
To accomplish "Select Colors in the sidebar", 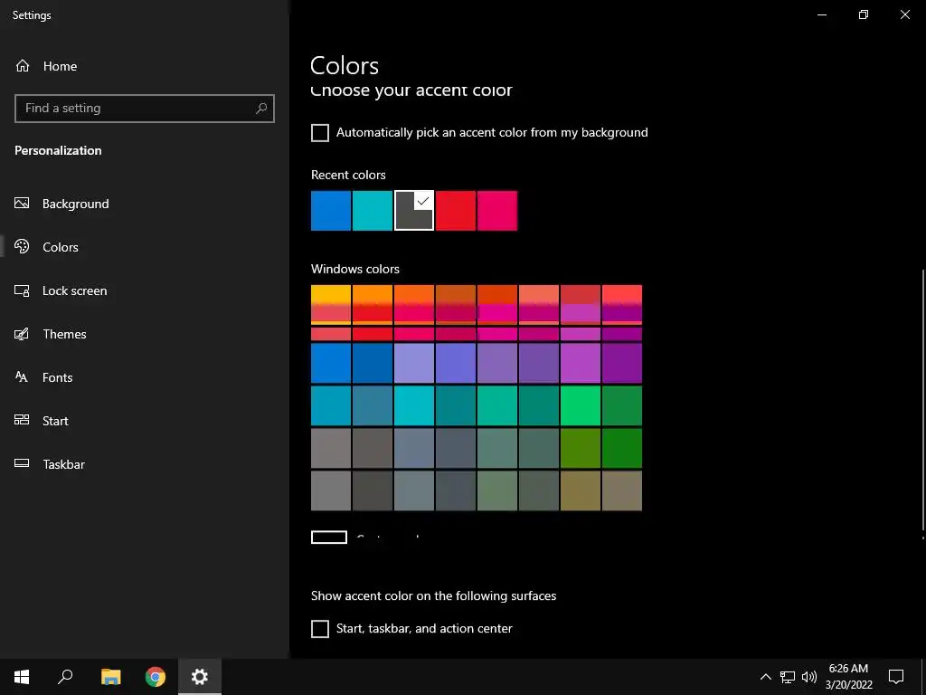I will pyautogui.click(x=47, y=247).
